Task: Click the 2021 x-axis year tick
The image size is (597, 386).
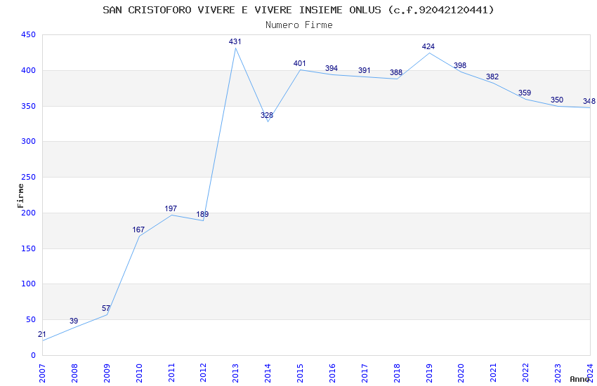Action: point(494,373)
